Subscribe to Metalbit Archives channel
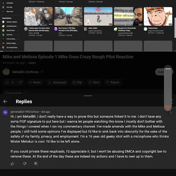The image size is (176, 176). tap(160, 72)
